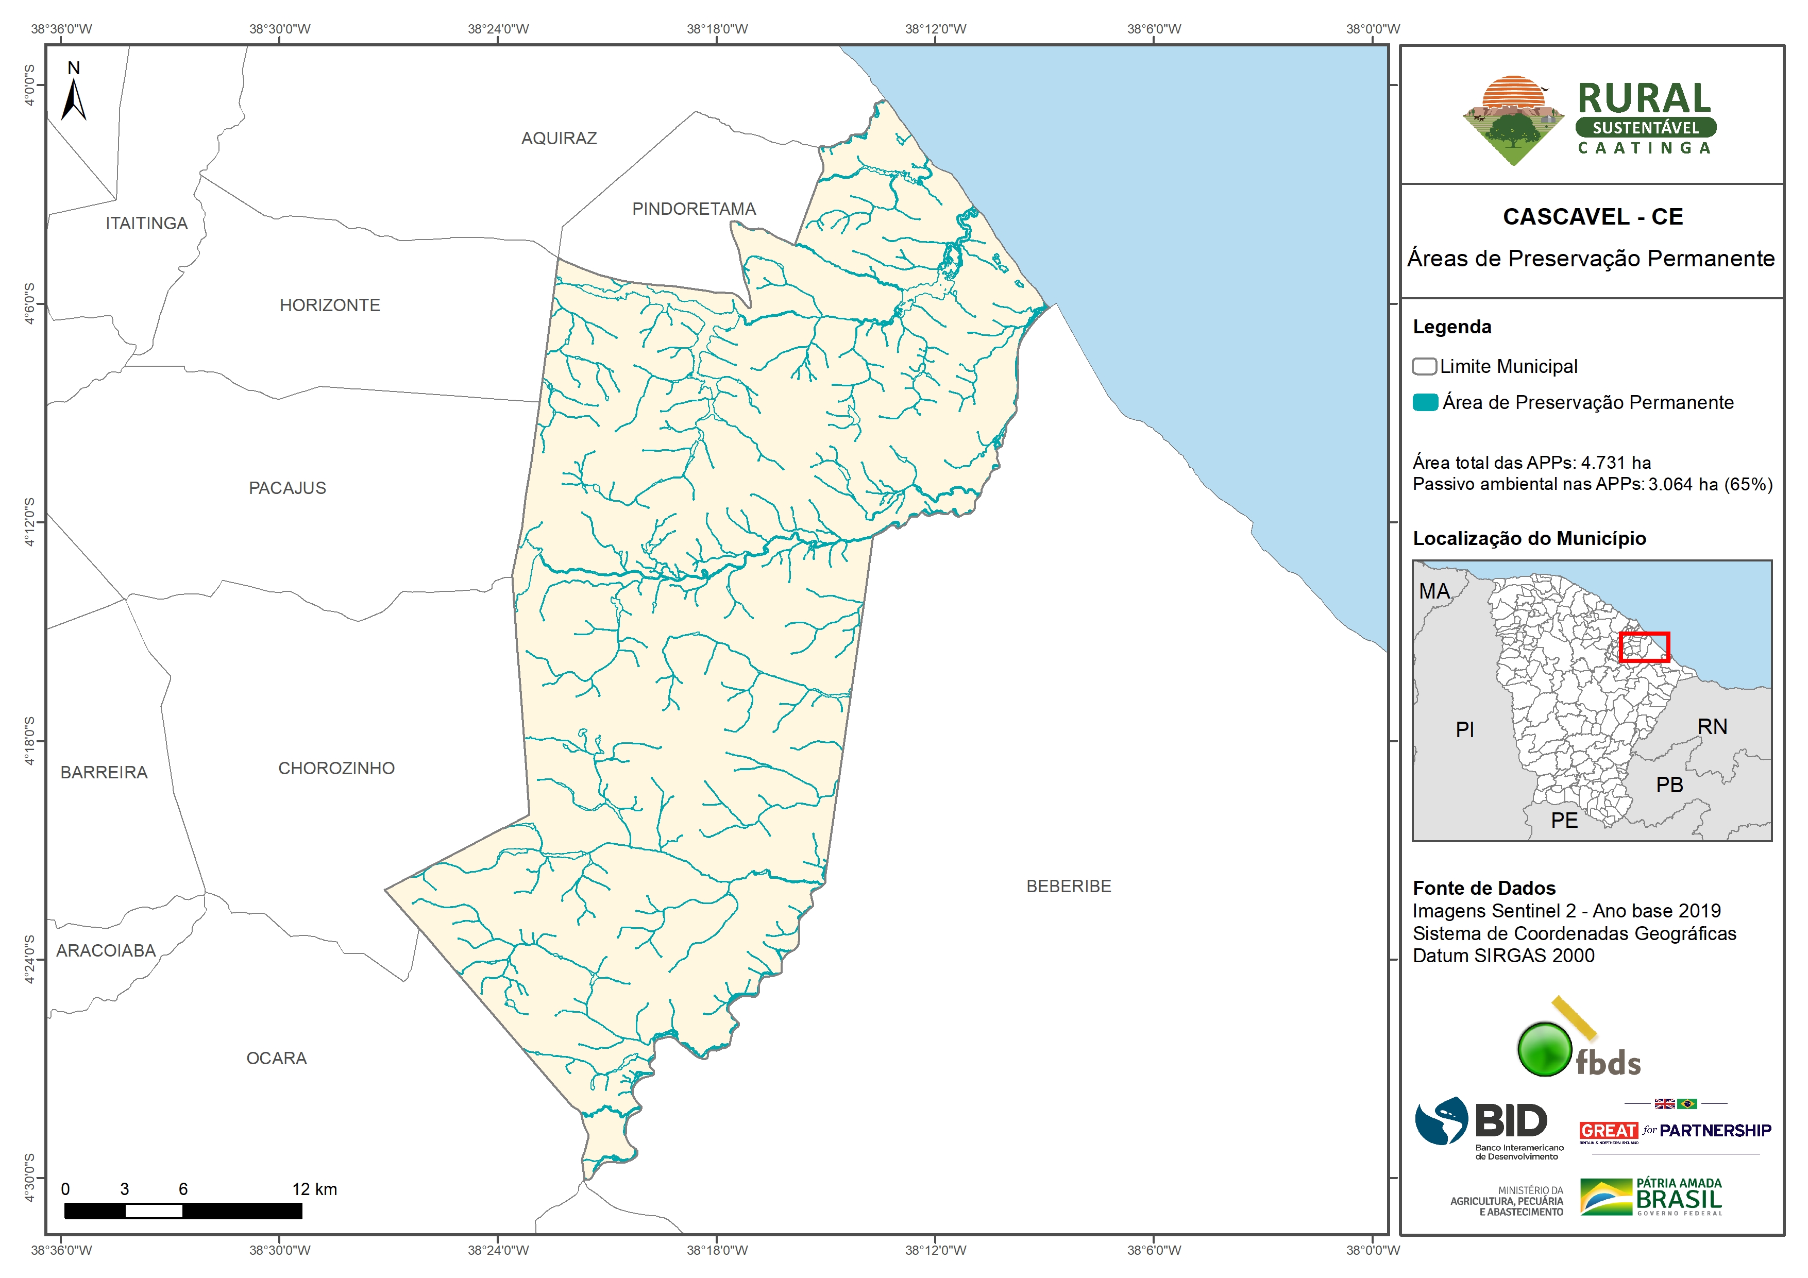Click the CHOROZINHO municipality label
Image resolution: width=1808 pixels, height=1278 pixels.
(336, 768)
